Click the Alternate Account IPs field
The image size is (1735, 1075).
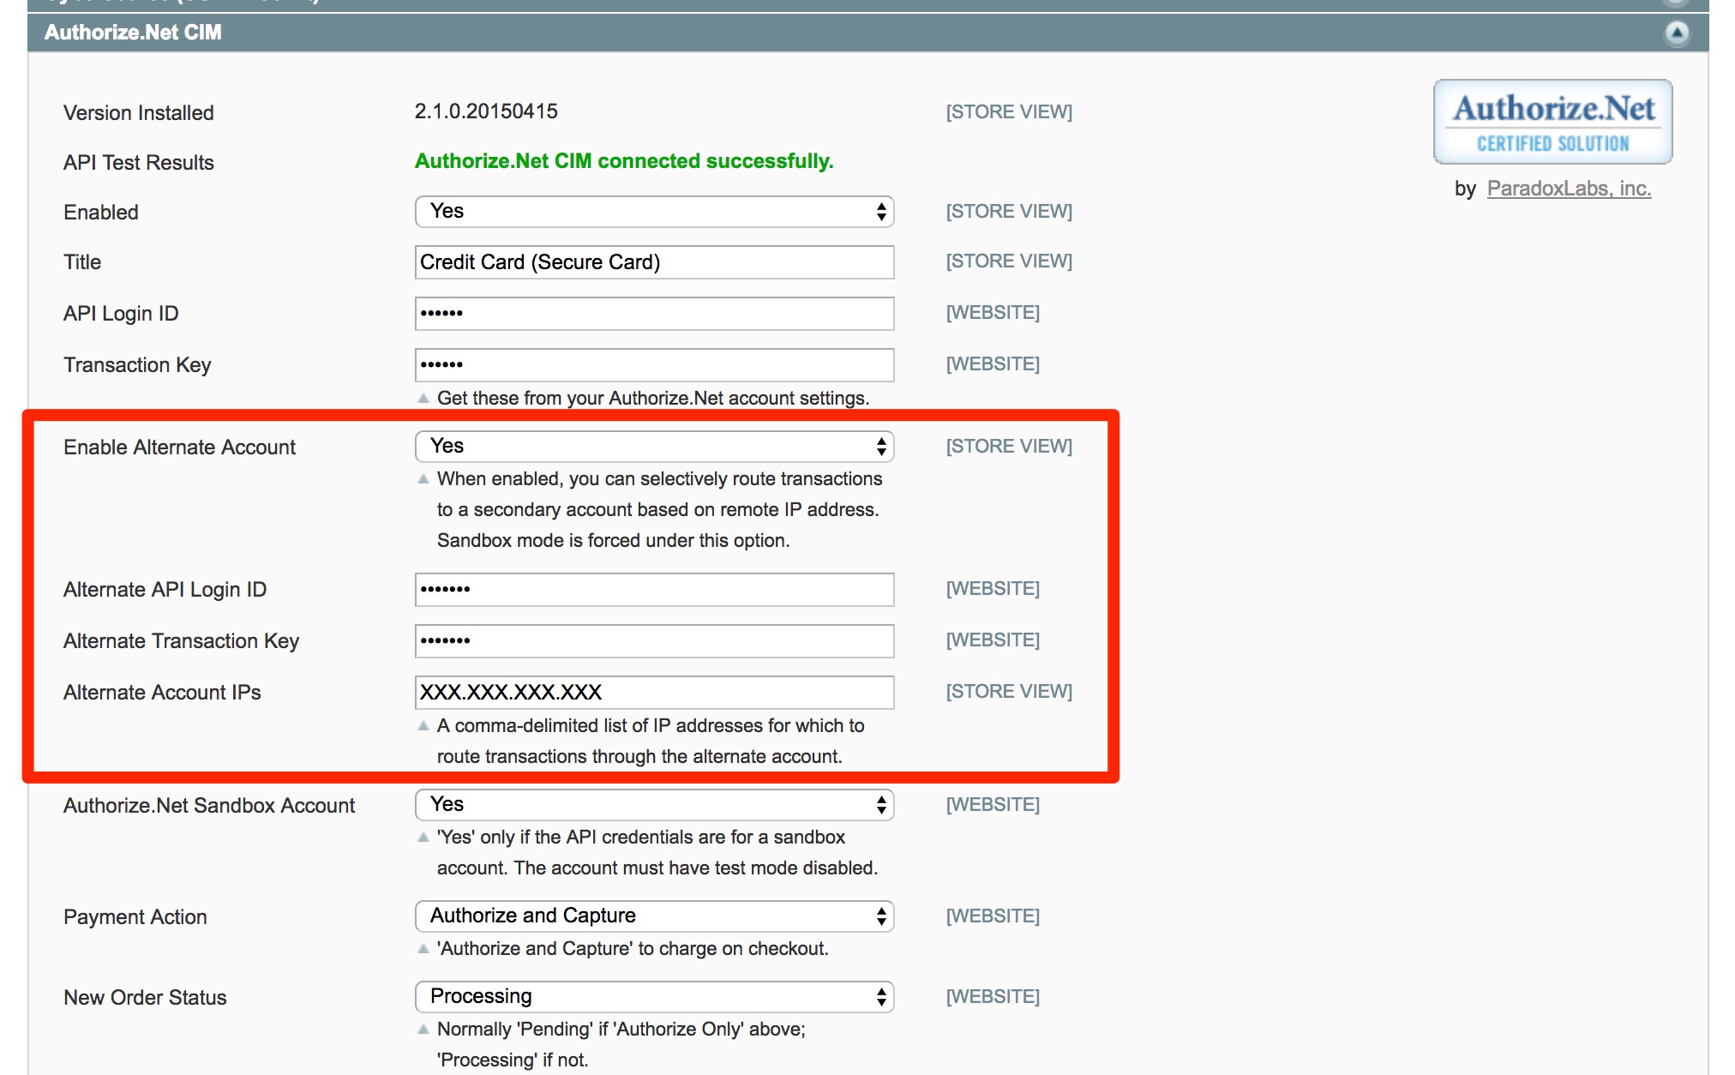[x=654, y=693]
